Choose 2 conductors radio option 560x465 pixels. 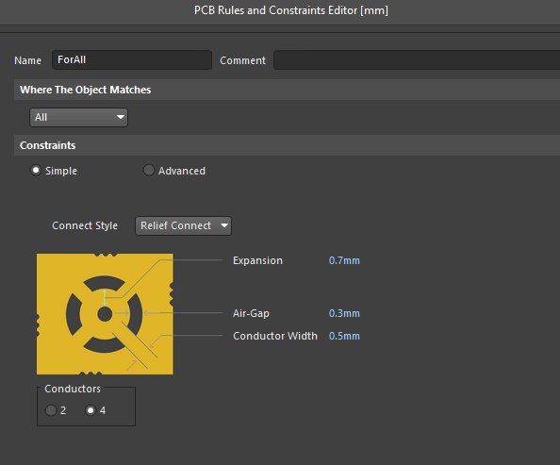coord(51,410)
